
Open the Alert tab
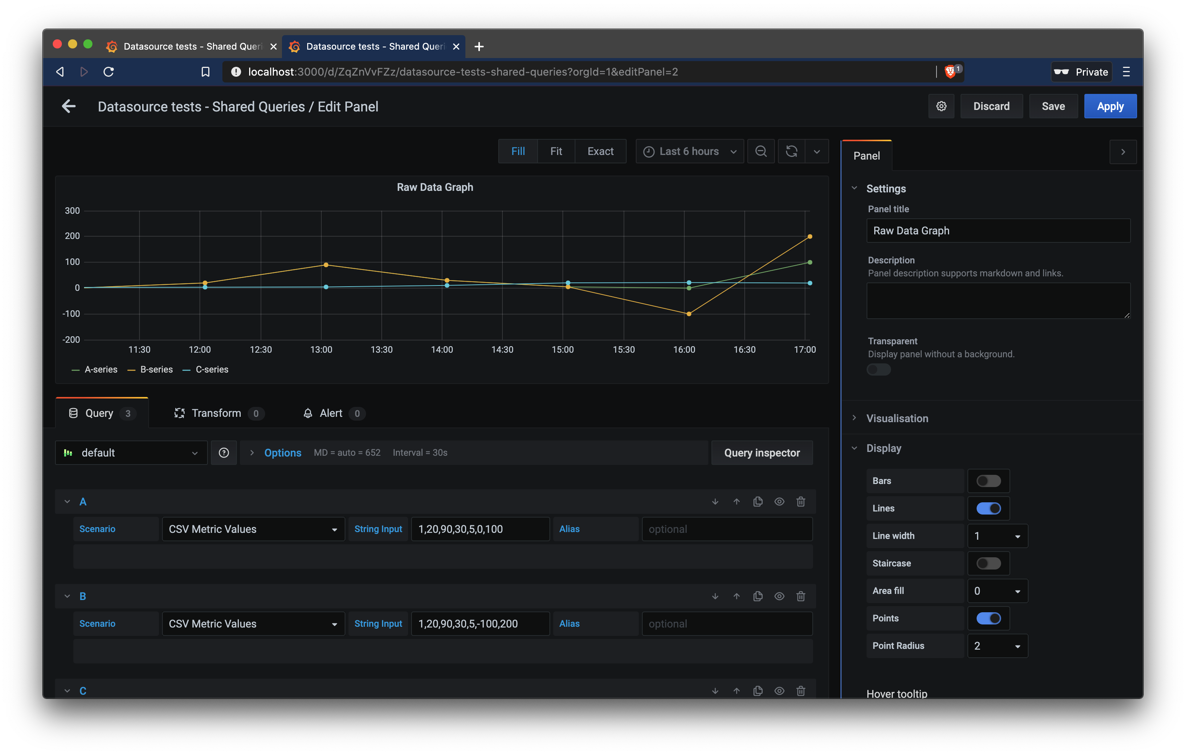(330, 413)
